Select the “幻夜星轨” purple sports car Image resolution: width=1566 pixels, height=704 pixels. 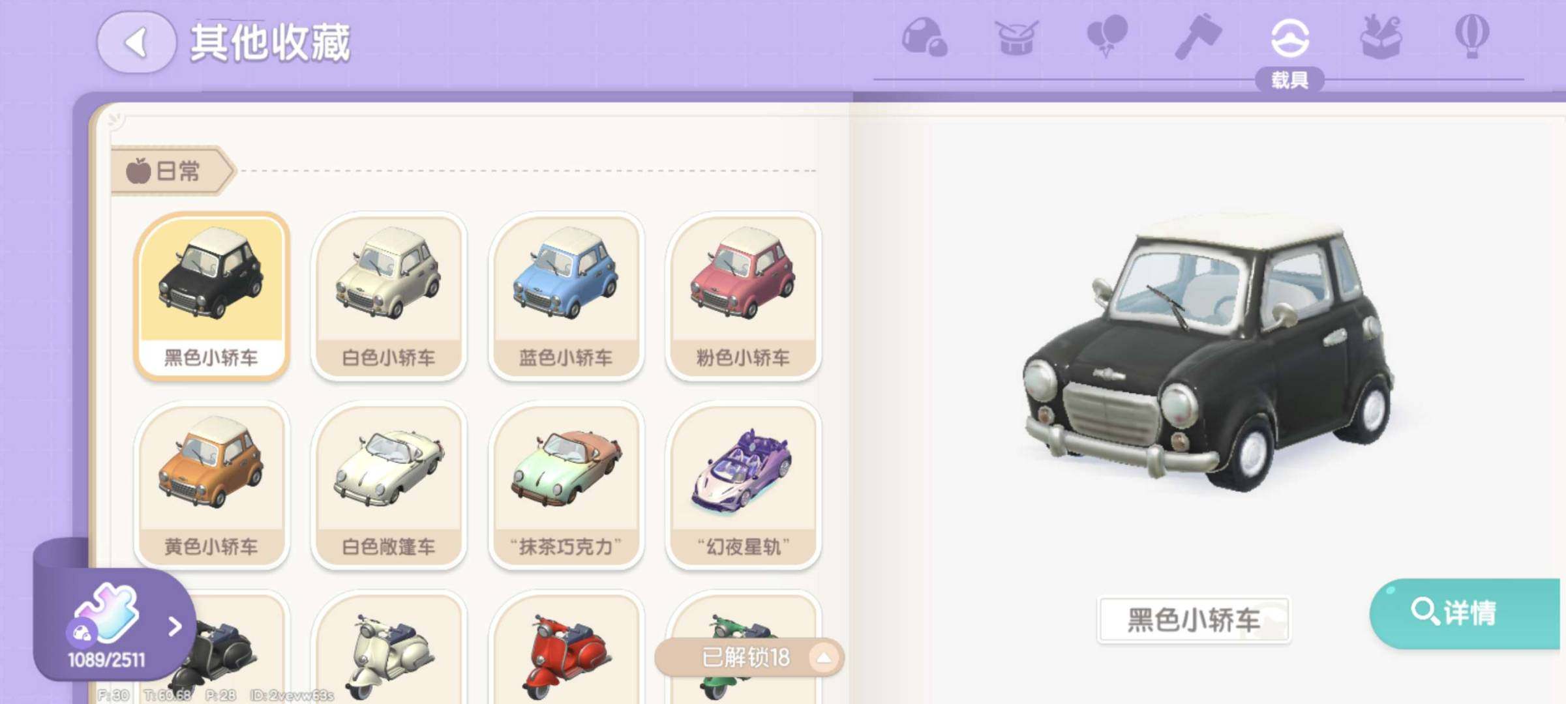point(744,486)
